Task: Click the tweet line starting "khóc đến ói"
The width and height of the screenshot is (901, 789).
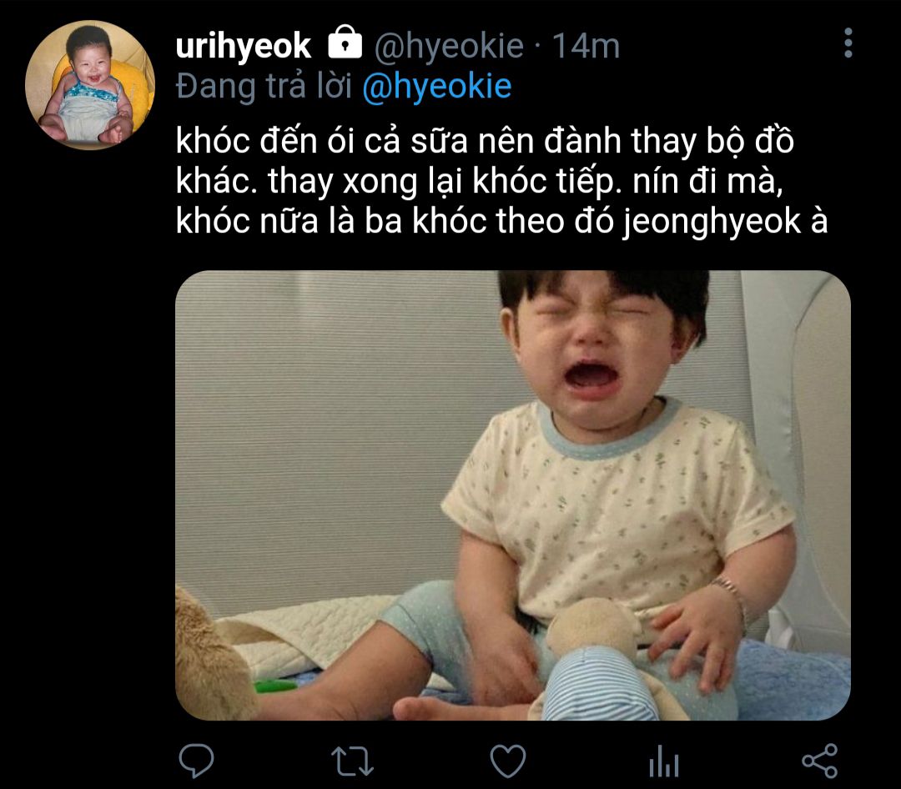Action: coord(484,143)
